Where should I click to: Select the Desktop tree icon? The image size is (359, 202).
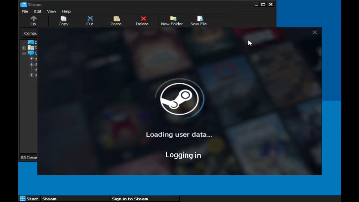(x=31, y=42)
